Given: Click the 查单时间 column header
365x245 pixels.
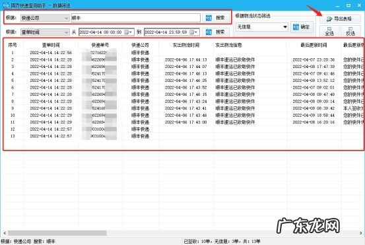Looking at the screenshot, I should [x=51, y=45].
